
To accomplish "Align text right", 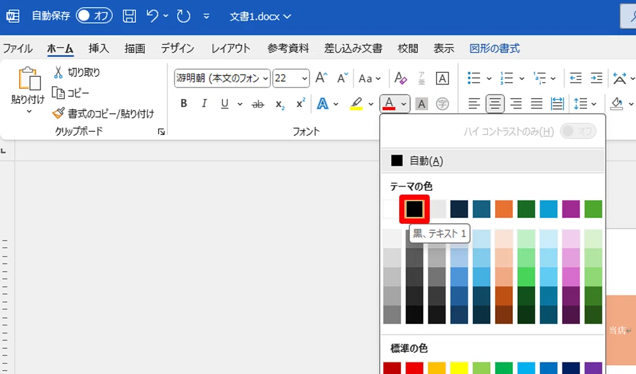I will 516,104.
